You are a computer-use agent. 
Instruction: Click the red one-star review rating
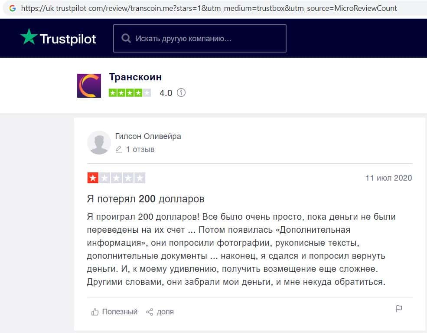click(x=116, y=178)
